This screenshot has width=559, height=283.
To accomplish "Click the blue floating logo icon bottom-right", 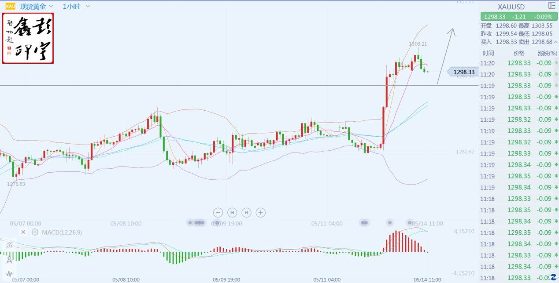I will [553, 277].
